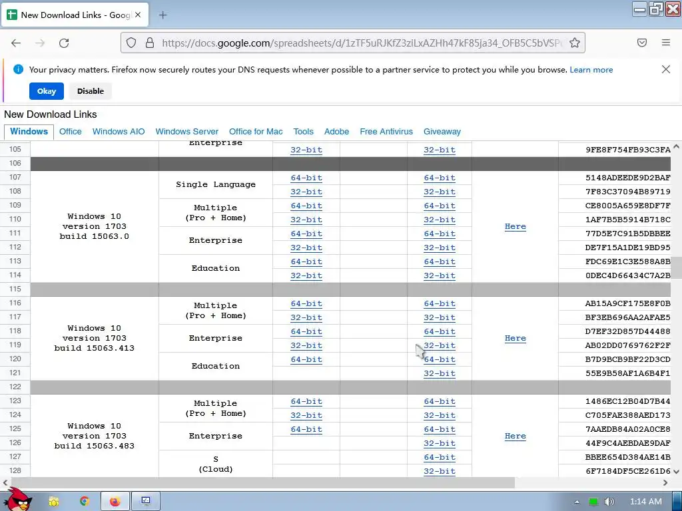Select row header 123

click(x=15, y=401)
